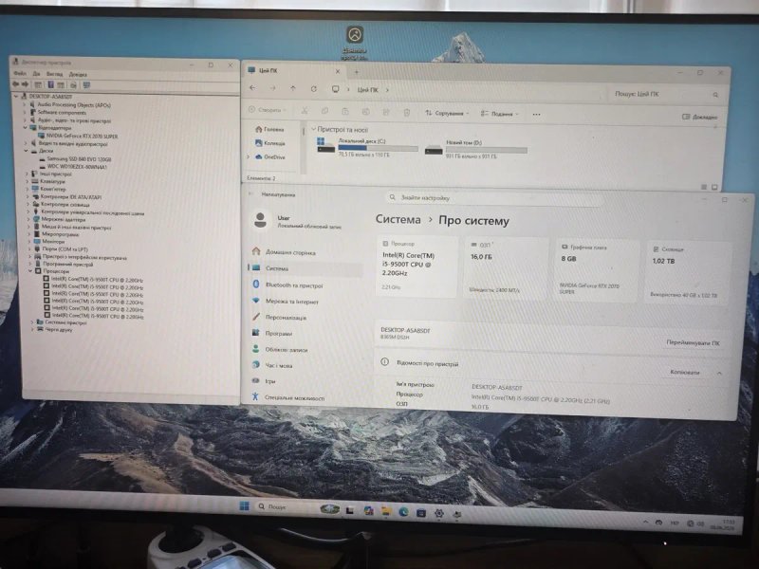The width and height of the screenshot is (759, 569).
Task: Expand Контролери IDE ATA/ATAPI category
Action: coord(28,197)
